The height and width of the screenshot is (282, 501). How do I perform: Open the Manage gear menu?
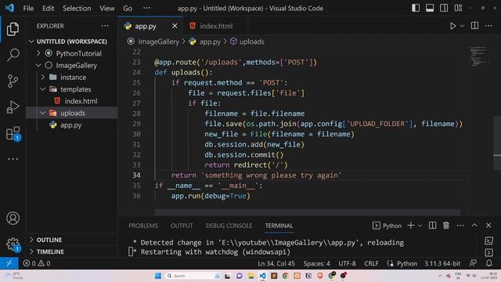(x=13, y=244)
